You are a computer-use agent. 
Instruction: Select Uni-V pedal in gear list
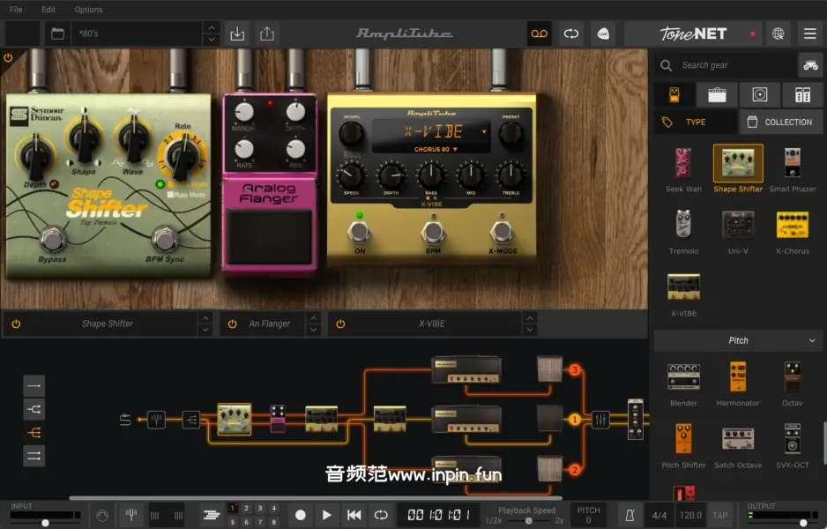[738, 231]
